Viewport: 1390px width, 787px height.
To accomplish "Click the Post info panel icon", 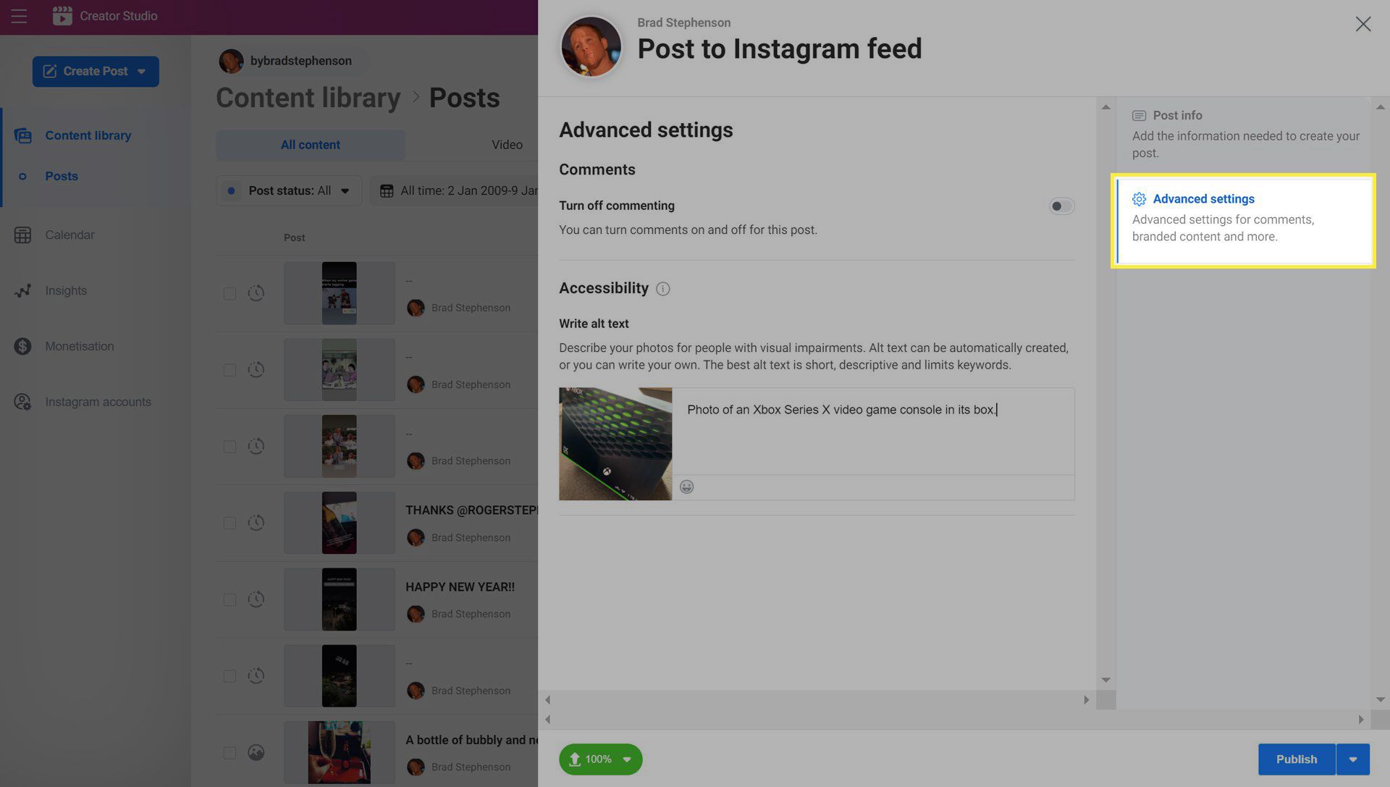I will pyautogui.click(x=1139, y=116).
